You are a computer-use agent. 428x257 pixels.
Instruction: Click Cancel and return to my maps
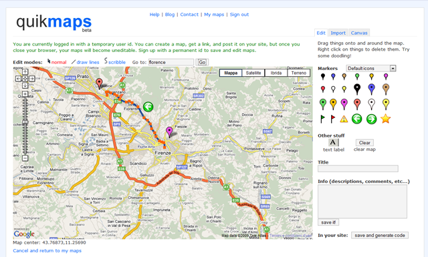pyautogui.click(x=47, y=250)
